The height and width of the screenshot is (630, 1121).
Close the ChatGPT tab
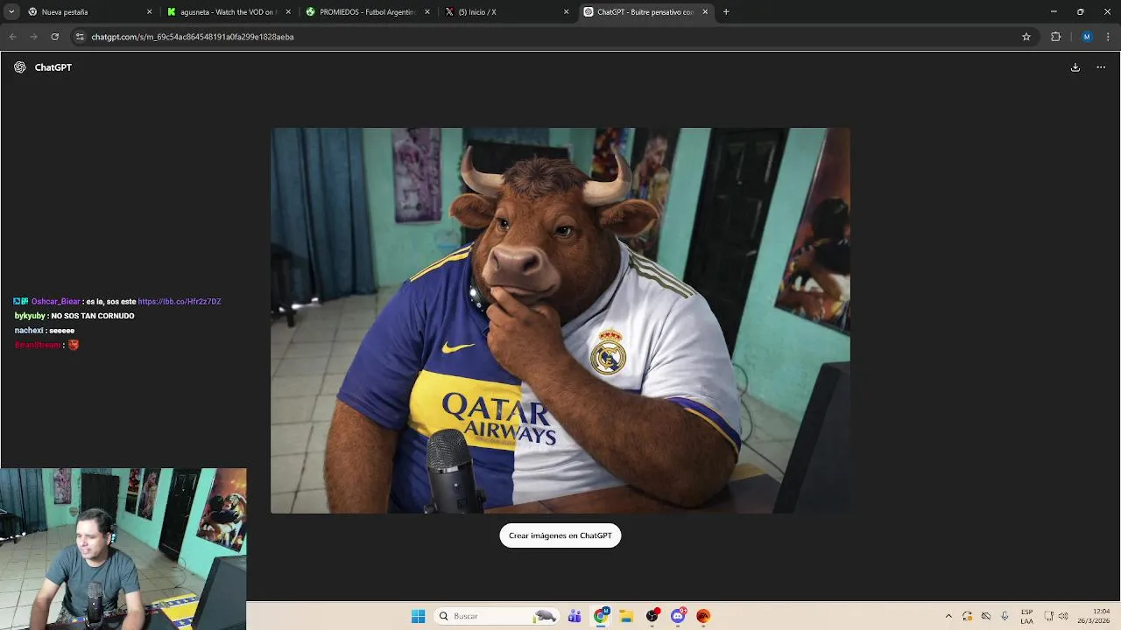pos(705,12)
